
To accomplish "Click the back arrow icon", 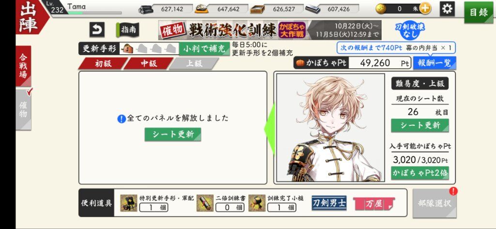I will (x=97, y=30).
